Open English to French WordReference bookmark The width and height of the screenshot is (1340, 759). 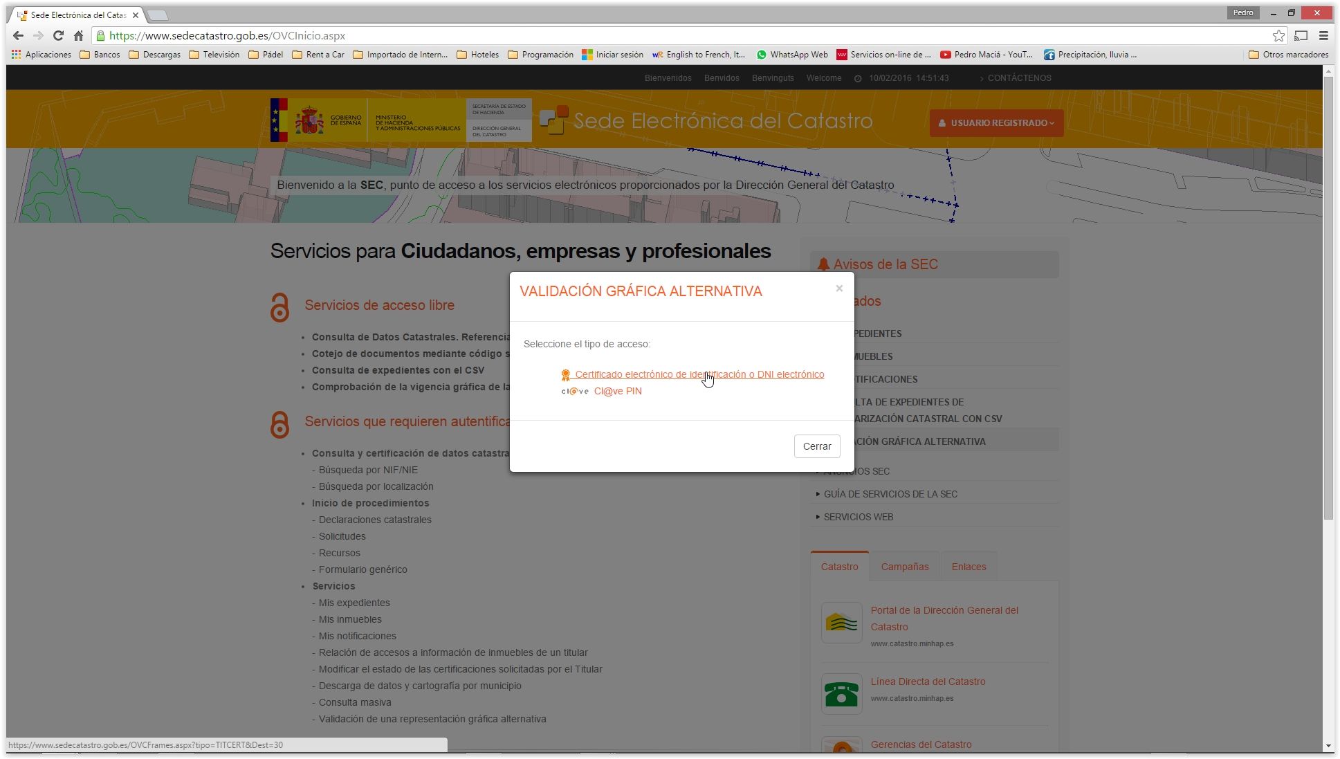pos(699,55)
